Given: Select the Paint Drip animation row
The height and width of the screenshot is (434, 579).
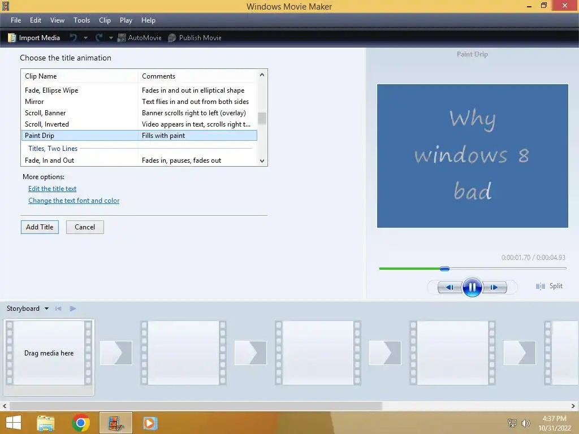Looking at the screenshot, I should click(140, 136).
